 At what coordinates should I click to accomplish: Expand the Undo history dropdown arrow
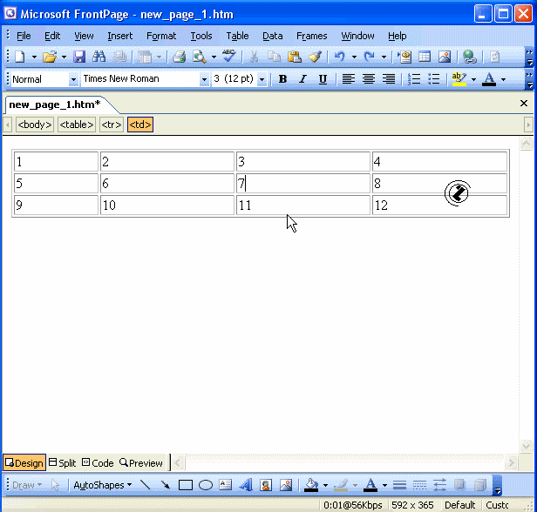coord(354,57)
